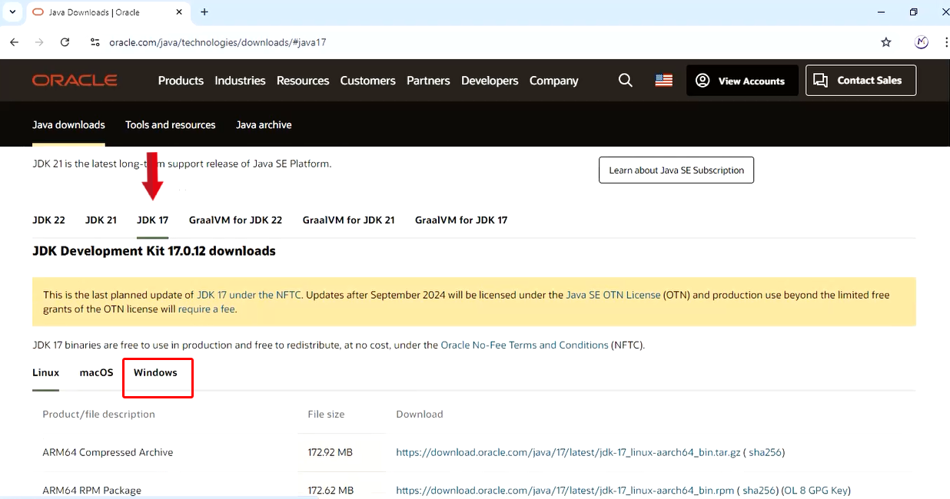Open JDK 17 under the NFTC link
This screenshot has height=499, width=950.
pyautogui.click(x=250, y=295)
